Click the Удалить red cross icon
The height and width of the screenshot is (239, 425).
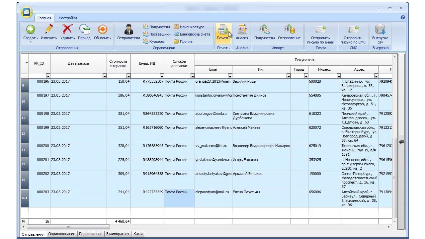click(x=67, y=29)
